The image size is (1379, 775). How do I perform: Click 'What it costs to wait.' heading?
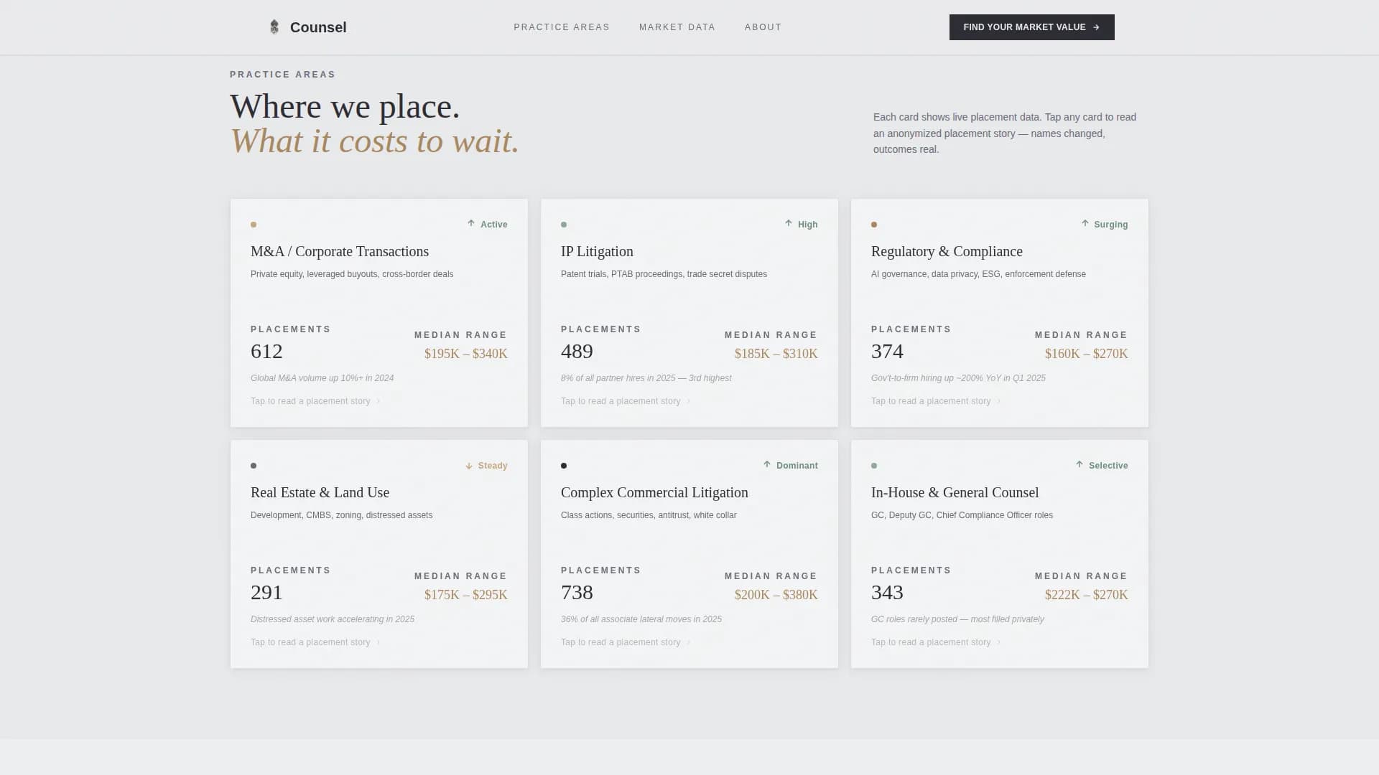coord(374,141)
